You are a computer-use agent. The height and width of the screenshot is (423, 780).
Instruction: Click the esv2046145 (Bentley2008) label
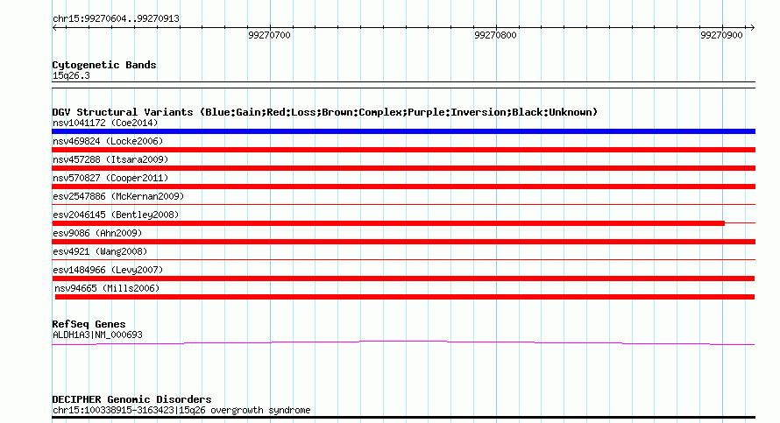(x=116, y=215)
